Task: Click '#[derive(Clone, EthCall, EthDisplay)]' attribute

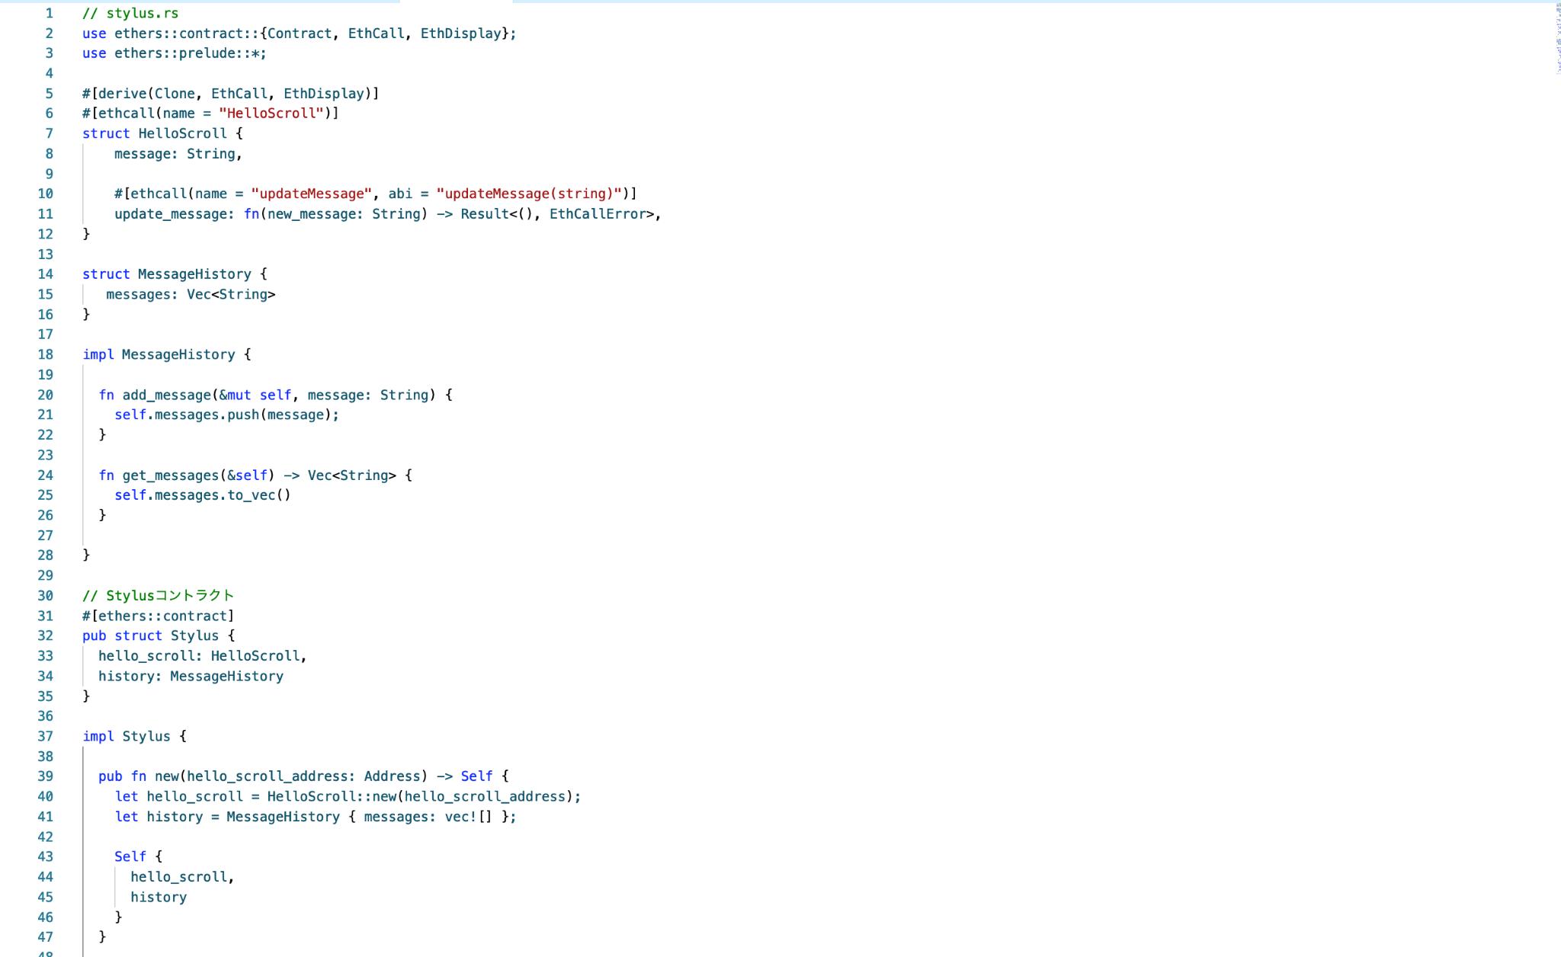Action: 231,94
